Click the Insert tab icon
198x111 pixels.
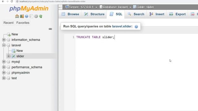pos(151,14)
